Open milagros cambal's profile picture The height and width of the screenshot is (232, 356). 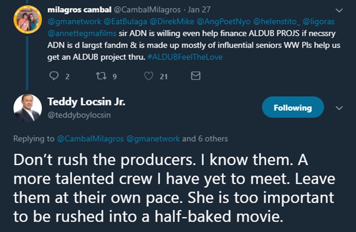(x=28, y=20)
